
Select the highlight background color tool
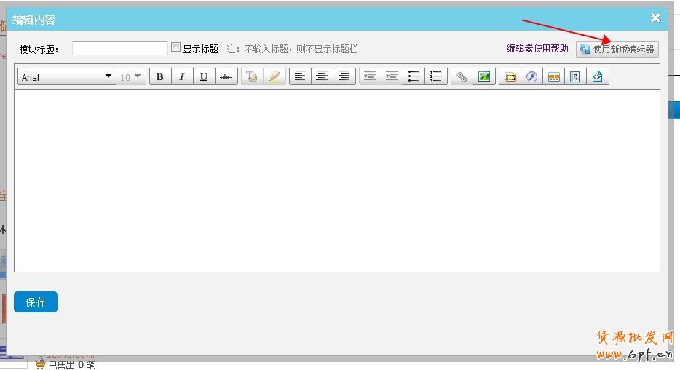click(x=274, y=77)
